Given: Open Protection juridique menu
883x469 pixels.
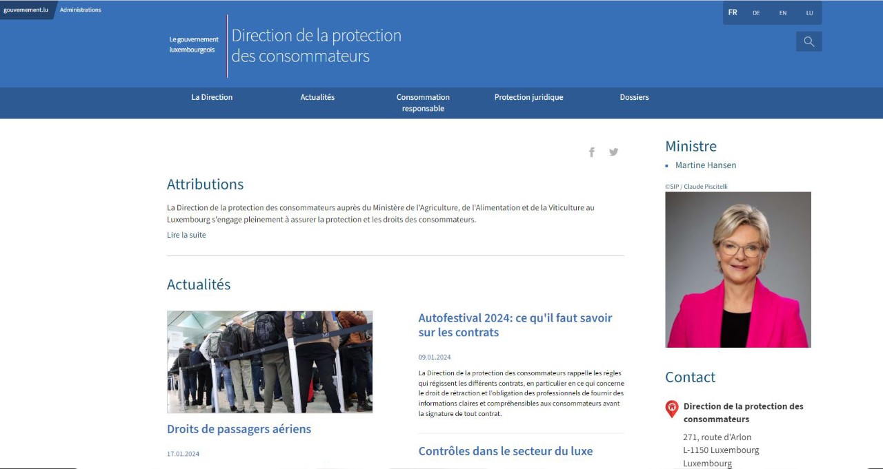Looking at the screenshot, I should (x=528, y=97).
